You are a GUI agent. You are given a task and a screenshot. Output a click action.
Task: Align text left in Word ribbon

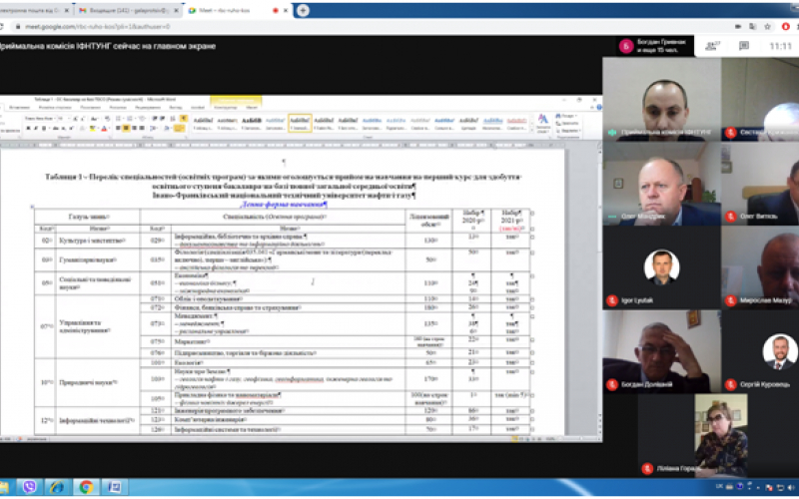coord(118,129)
